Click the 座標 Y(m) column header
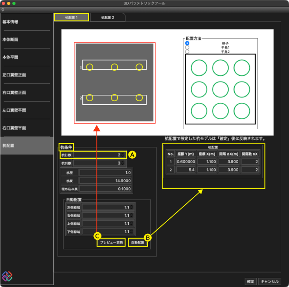289x287 pixels. [186, 154]
